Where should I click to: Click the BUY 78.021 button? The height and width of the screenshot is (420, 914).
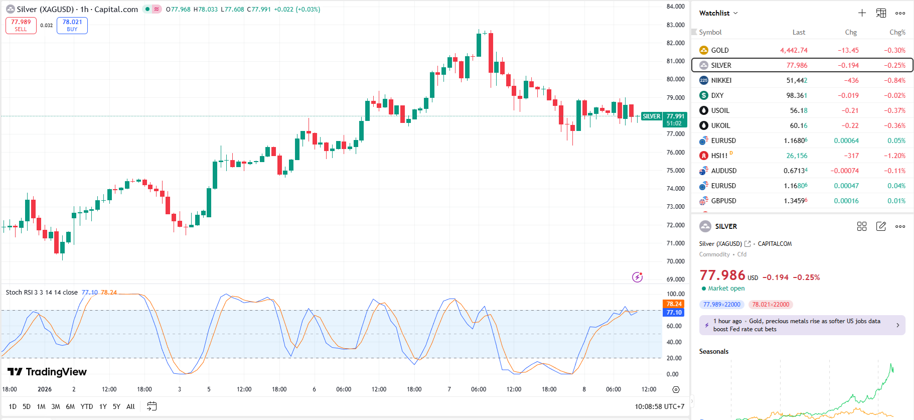72,26
